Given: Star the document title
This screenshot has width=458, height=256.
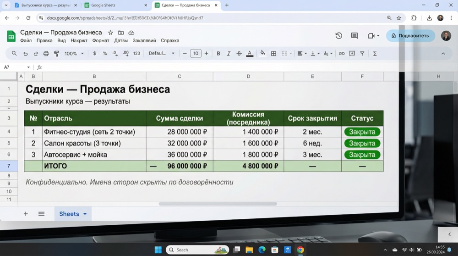Looking at the screenshot, I should (110, 33).
